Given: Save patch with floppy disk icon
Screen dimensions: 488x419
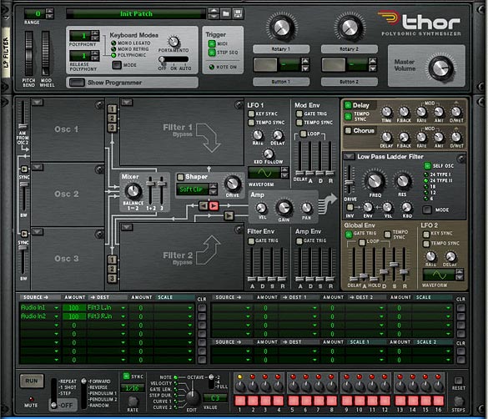Looking at the screenshot, I should click(238, 13).
